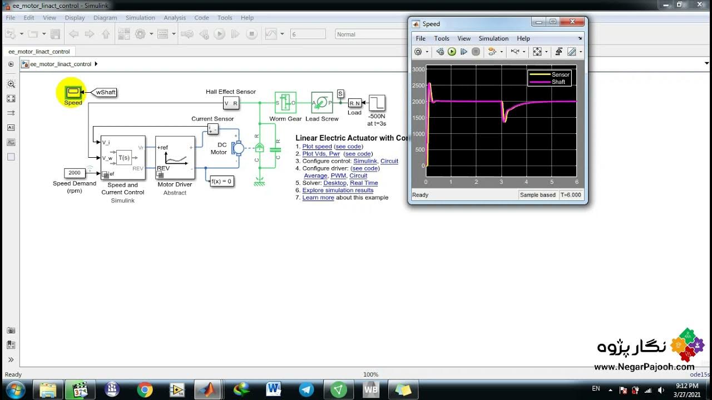Click Run button in Simulink toolbar
Screen dimensions: 712x400
pos(219,34)
